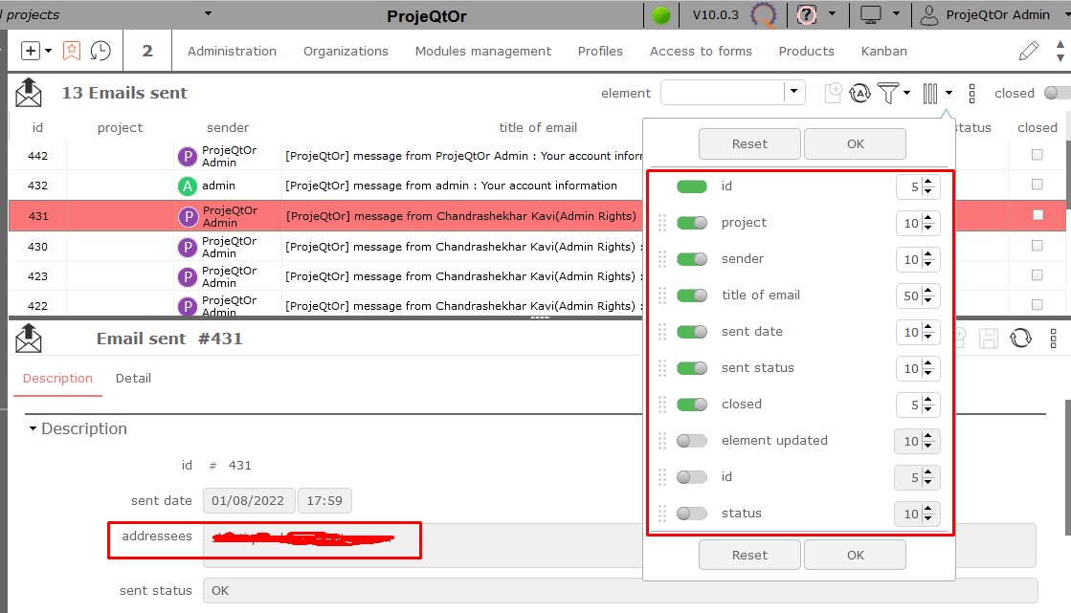
Task: Open the Administration menu
Action: coord(233,52)
